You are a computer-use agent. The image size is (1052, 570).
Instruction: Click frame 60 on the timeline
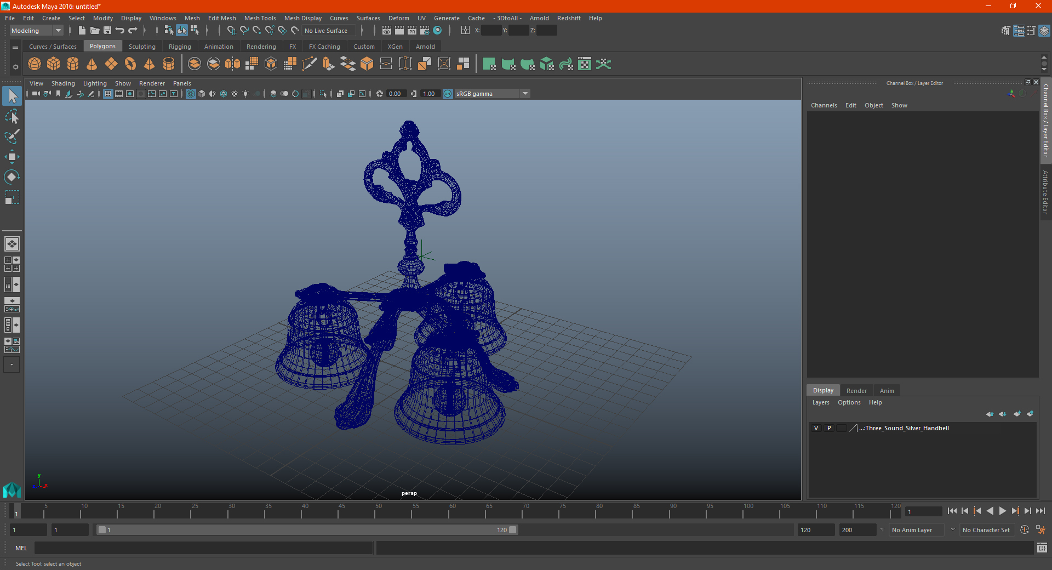point(453,511)
